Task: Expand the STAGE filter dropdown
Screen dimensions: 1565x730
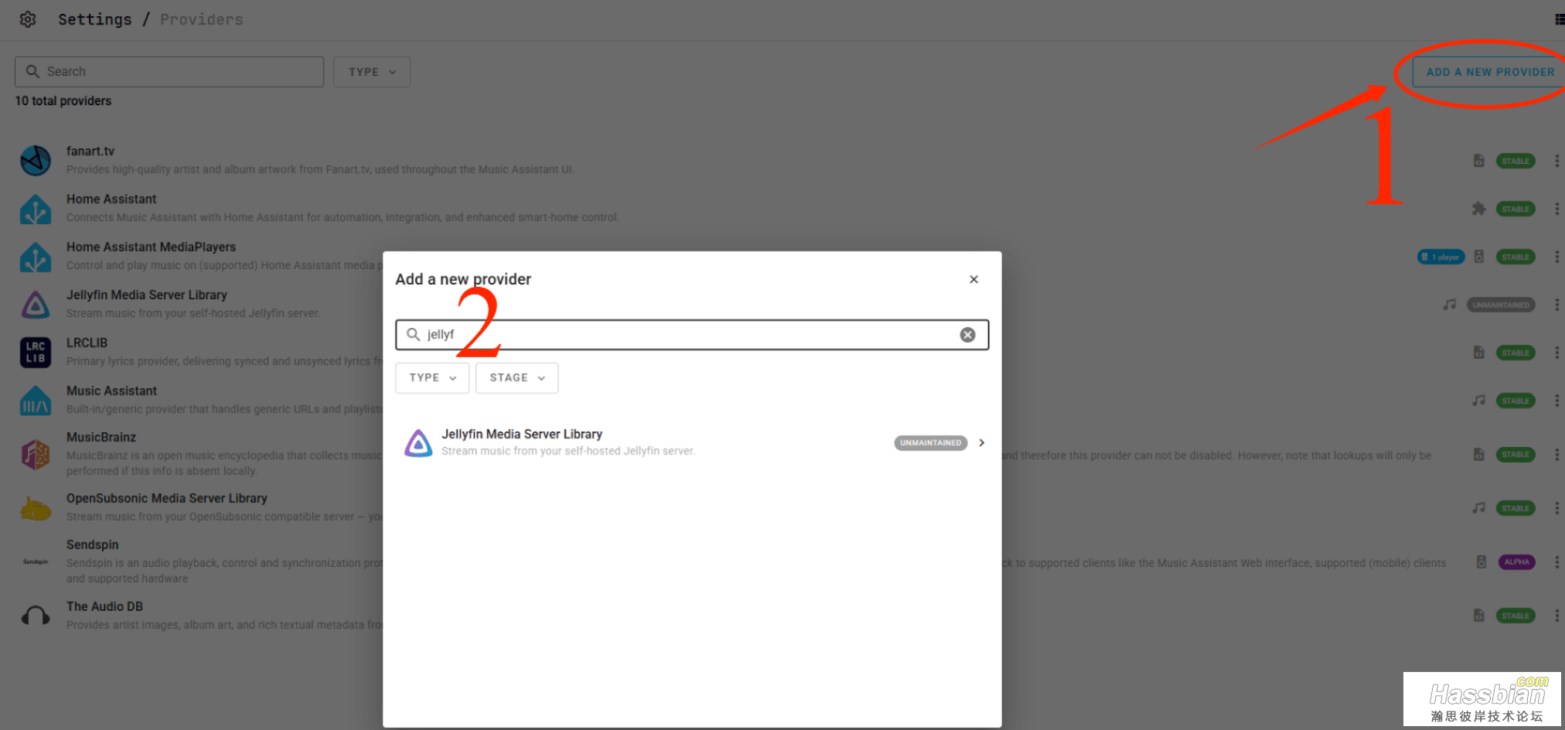Action: click(x=517, y=378)
